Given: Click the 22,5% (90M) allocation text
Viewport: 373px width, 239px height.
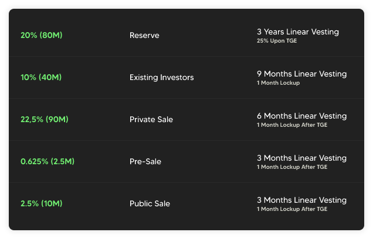Looking at the screenshot, I should click(x=45, y=120).
